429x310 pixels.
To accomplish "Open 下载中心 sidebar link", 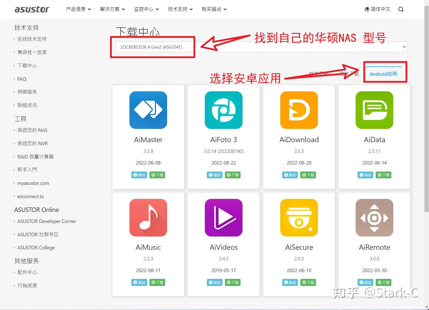I will pos(27,66).
